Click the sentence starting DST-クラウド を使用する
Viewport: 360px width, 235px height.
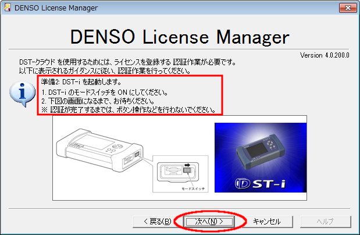coord(127,62)
